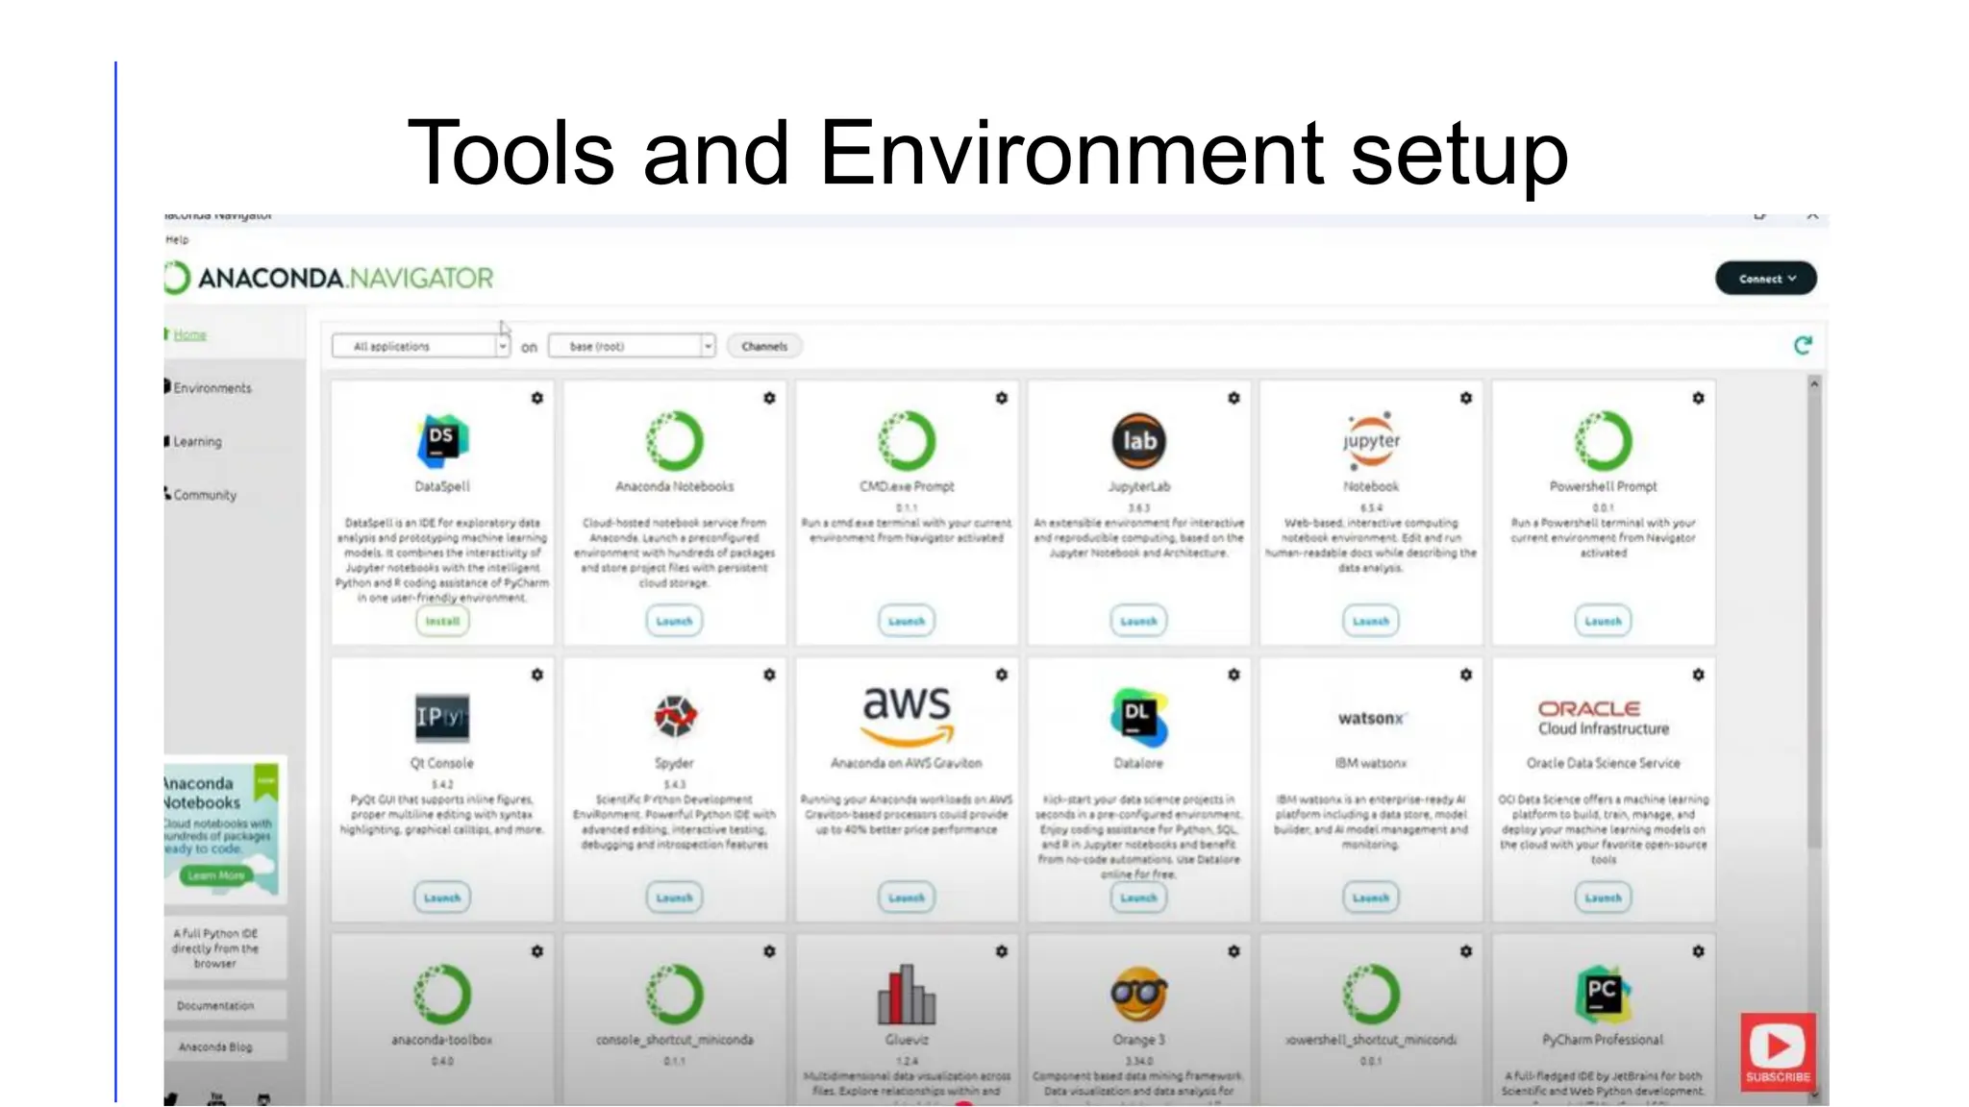Click Learn More on Anaconda Notebooks ad
The image size is (1969, 1107).
click(x=215, y=875)
